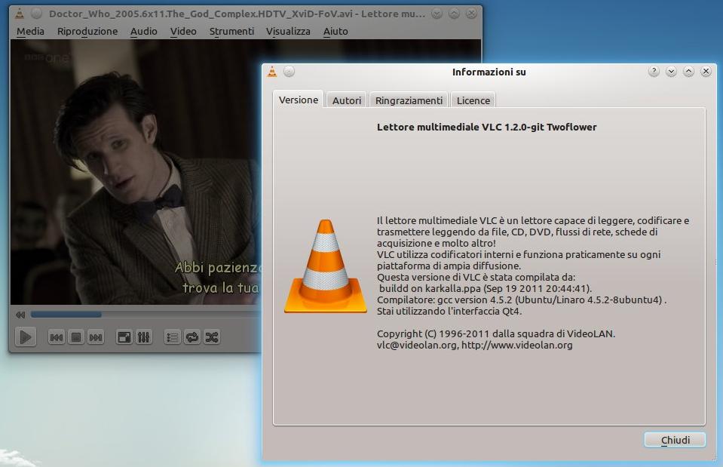The image size is (723, 467).
Task: Click the Lettore multimediale VLC 1.2.0-git Twoflower heading
Action: [486, 127]
